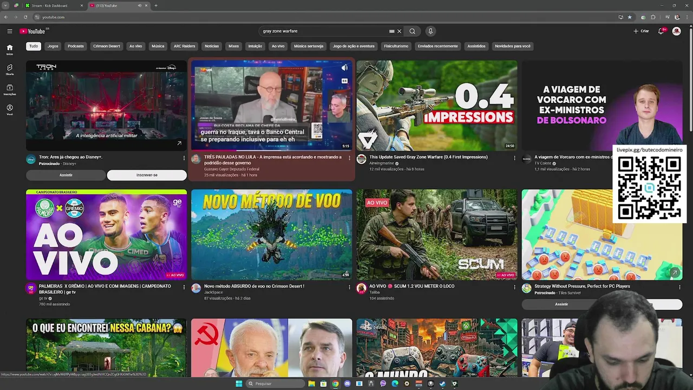Viewport: 693px width, 390px height.
Task: Toggle closed captions on the preview video
Action: pyautogui.click(x=344, y=81)
